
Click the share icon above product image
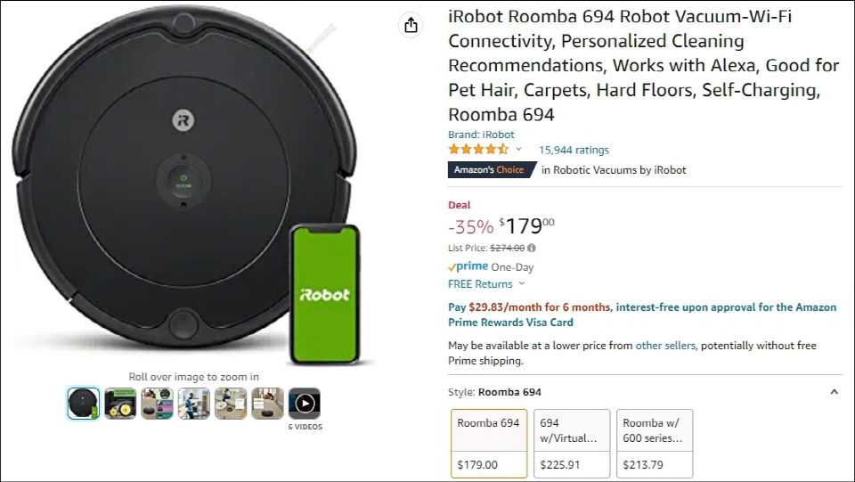coord(411,25)
